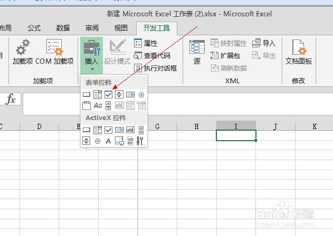
Task: Click into the formula bar input
Action: coord(178,104)
